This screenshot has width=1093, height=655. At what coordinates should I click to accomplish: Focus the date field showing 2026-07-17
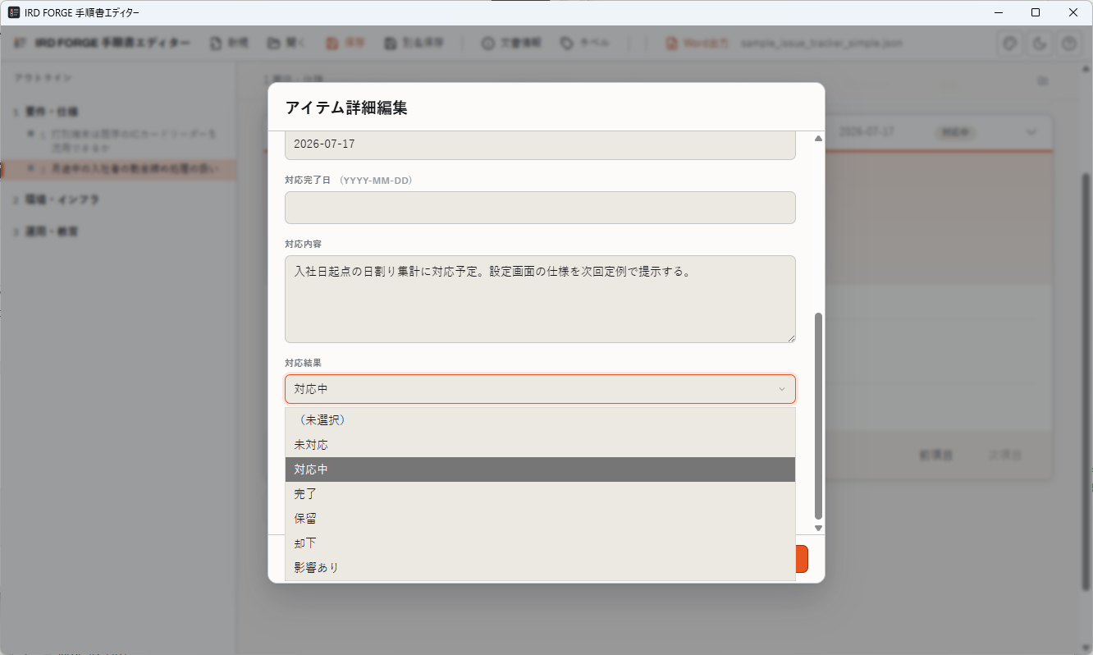[x=540, y=144]
